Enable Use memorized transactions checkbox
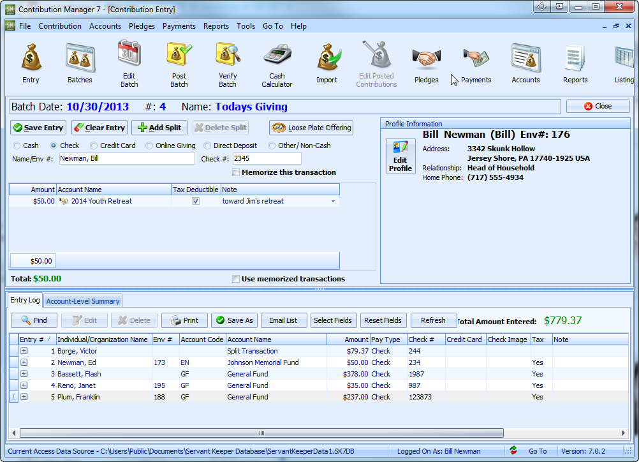The width and height of the screenshot is (639, 462). (x=235, y=279)
